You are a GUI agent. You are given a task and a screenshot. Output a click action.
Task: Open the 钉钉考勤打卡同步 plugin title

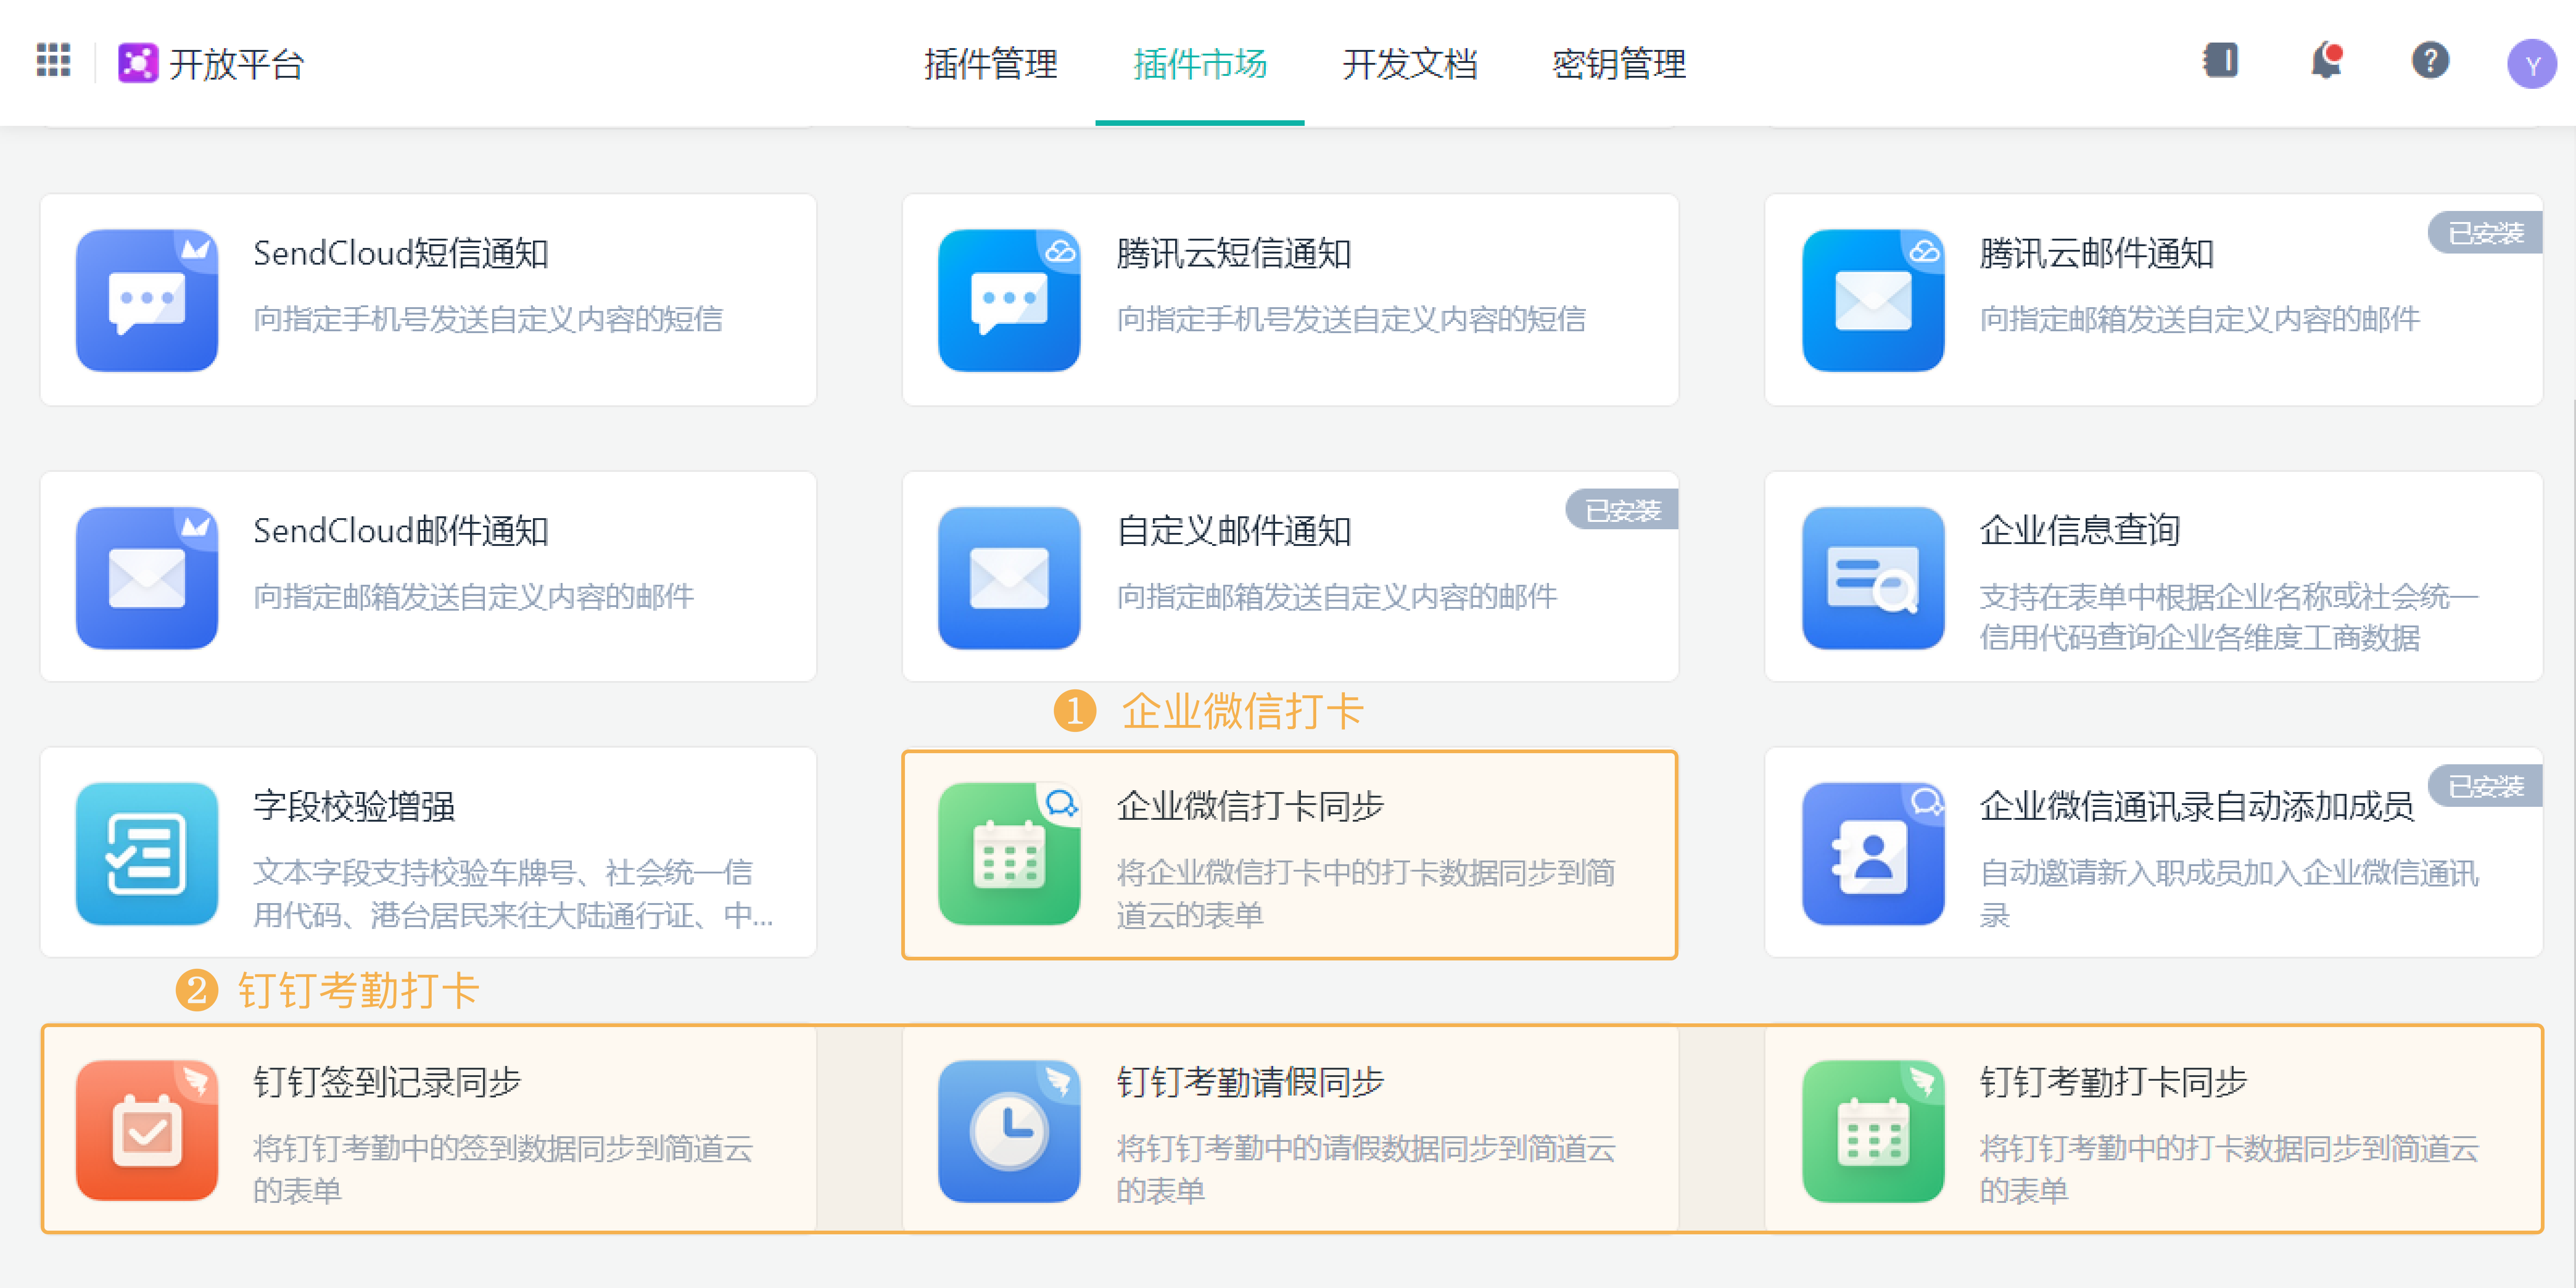coord(2113,1082)
